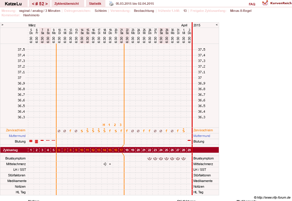
Task: Click the breast symptom icon on cycle day 22
Action: tap(149, 158)
